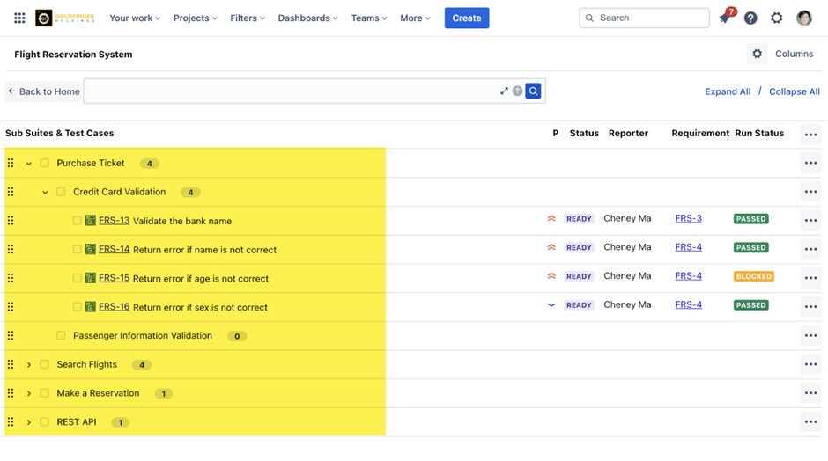This screenshot has height=461, width=828.
Task: Open the notifications bell icon
Action: point(724,18)
